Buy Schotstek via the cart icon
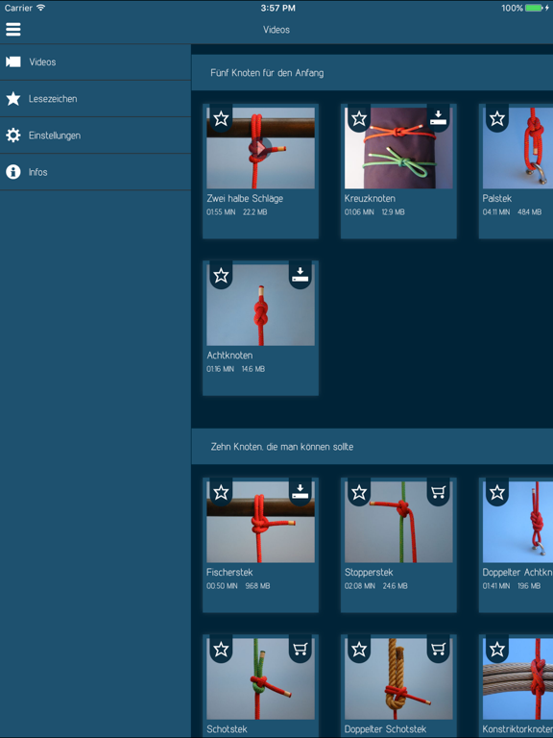Image resolution: width=553 pixels, height=738 pixels. [x=300, y=650]
